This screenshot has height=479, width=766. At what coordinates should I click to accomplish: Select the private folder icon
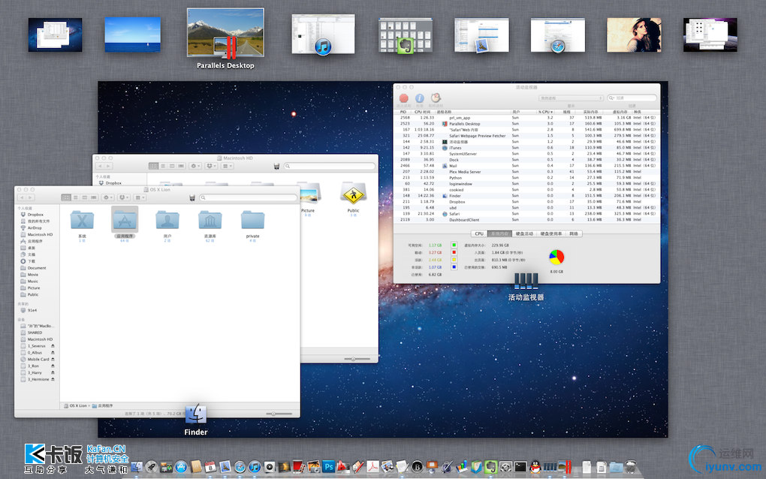pos(252,220)
